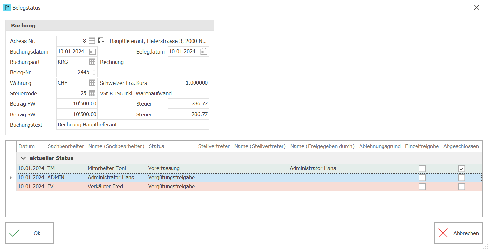Image resolution: width=488 pixels, height=249 pixels.
Task: Open the Belegdatum calendar picker
Action: (204, 51)
